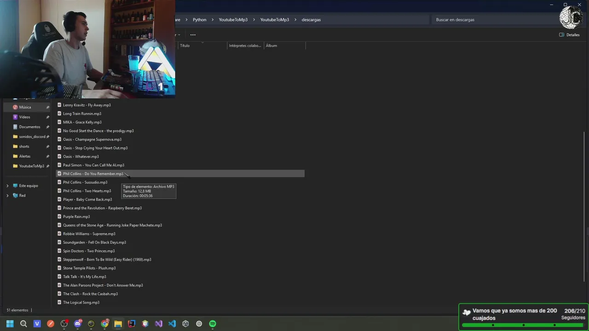Viewport: 589px width, 331px height.
Task: Click the mp3 icon of Lenny Kravitz - Fly Away
Action: coord(59,105)
